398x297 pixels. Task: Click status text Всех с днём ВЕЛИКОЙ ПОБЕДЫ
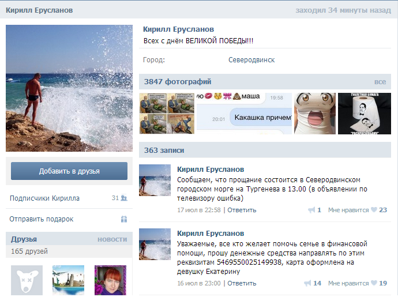198,40
